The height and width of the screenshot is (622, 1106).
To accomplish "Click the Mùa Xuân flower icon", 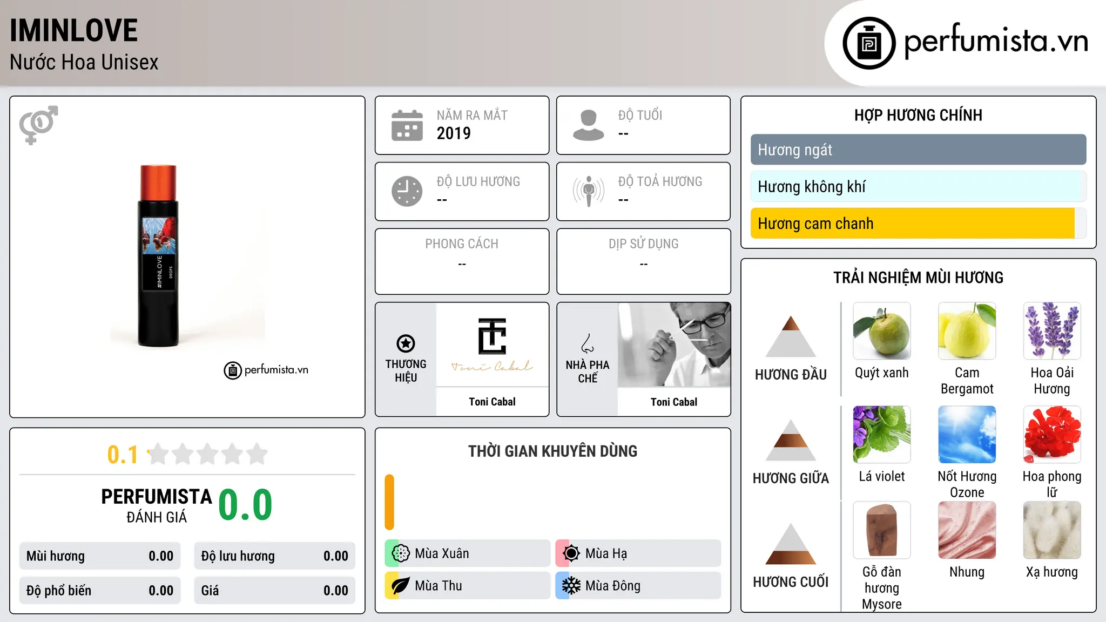I will pyautogui.click(x=401, y=553).
